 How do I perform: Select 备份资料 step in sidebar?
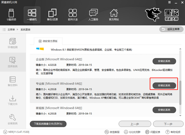click(x=13, y=81)
